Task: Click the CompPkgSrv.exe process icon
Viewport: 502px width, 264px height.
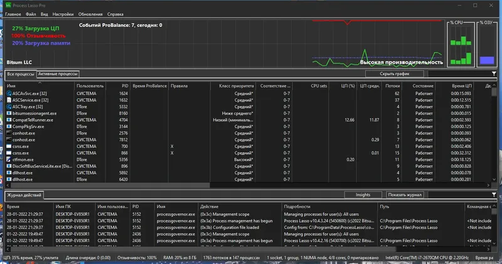Action: (9, 127)
